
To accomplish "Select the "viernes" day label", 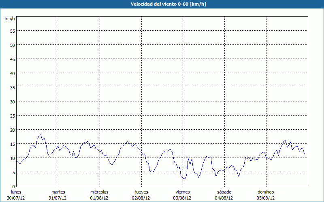I will coord(183,192).
